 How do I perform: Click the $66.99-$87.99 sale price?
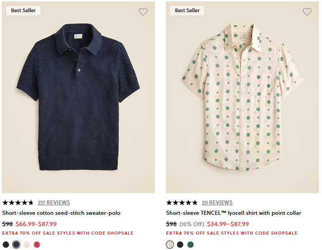pos(36,224)
